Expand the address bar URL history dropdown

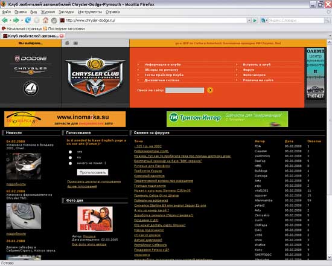click(249, 21)
